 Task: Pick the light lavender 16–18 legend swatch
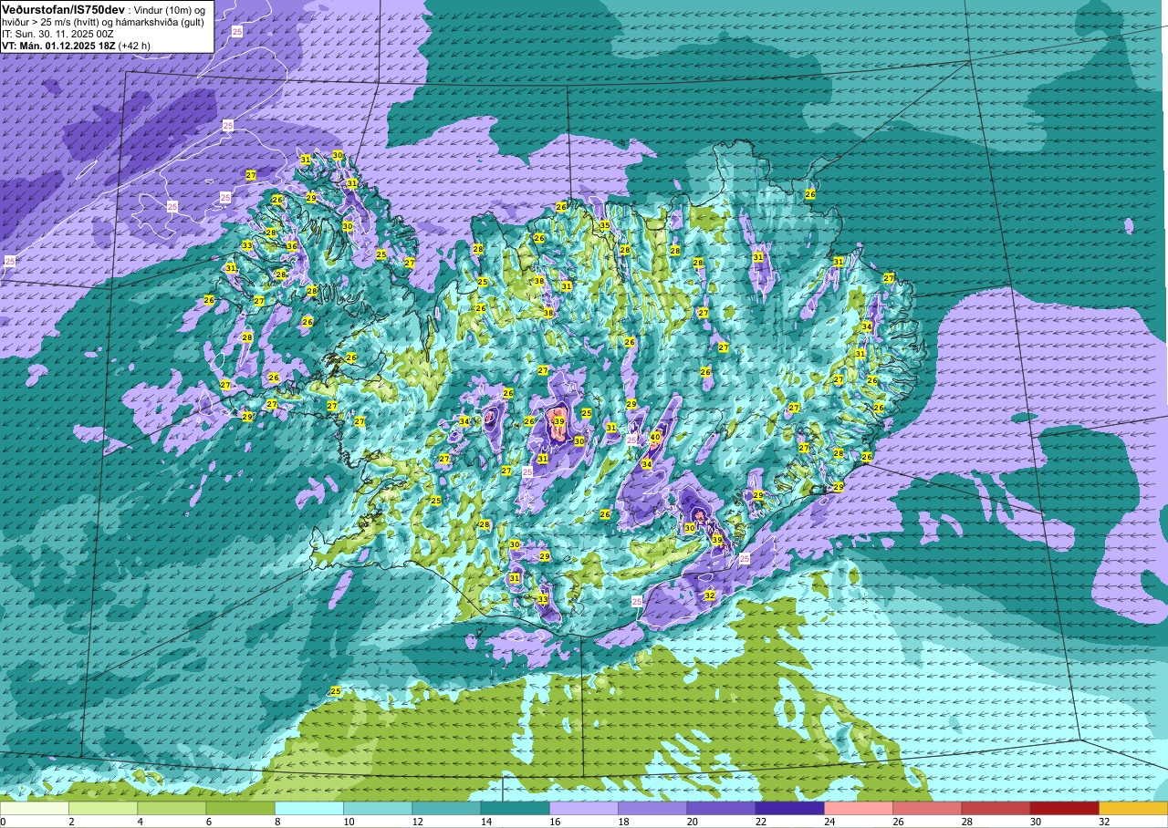coord(584,808)
